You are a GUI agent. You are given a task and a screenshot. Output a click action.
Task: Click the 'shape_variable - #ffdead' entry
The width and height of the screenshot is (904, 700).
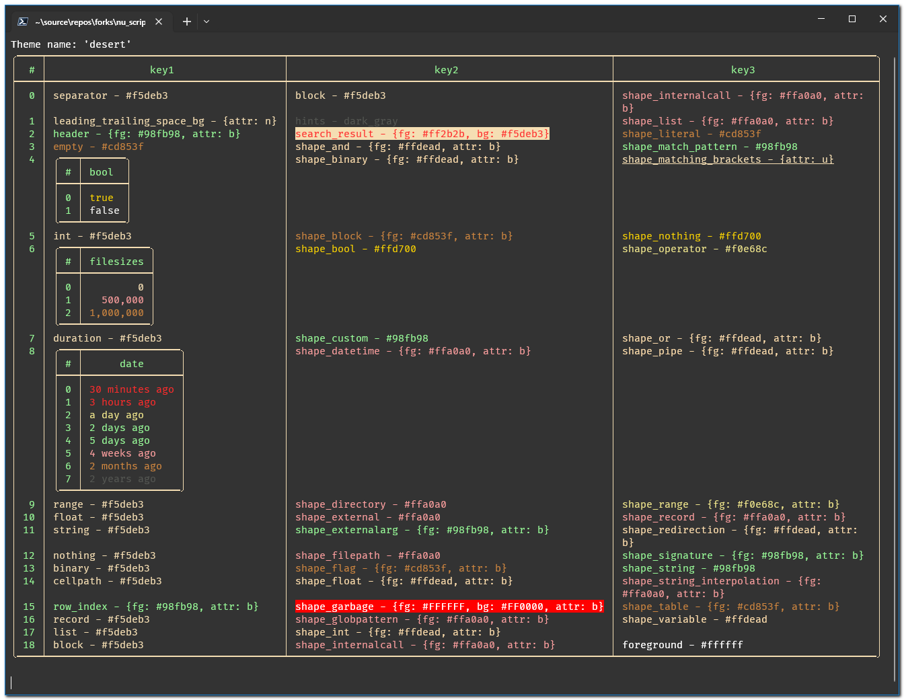695,619
